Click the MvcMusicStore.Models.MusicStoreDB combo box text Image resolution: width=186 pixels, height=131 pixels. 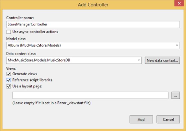click(x=39, y=60)
